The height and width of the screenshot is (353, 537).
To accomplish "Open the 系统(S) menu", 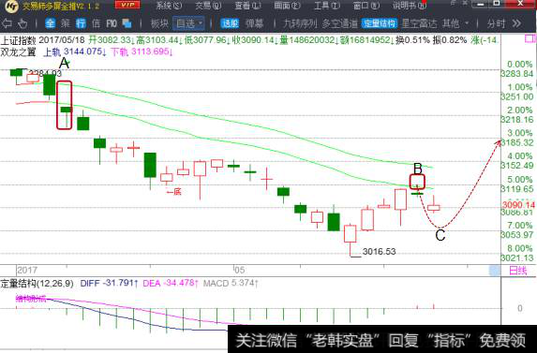I will 170,6.
